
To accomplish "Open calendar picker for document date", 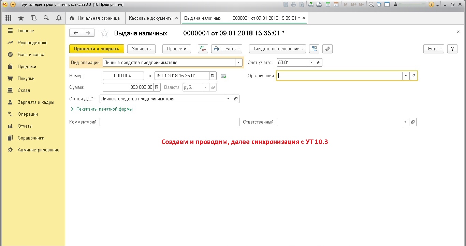I will [x=213, y=76].
